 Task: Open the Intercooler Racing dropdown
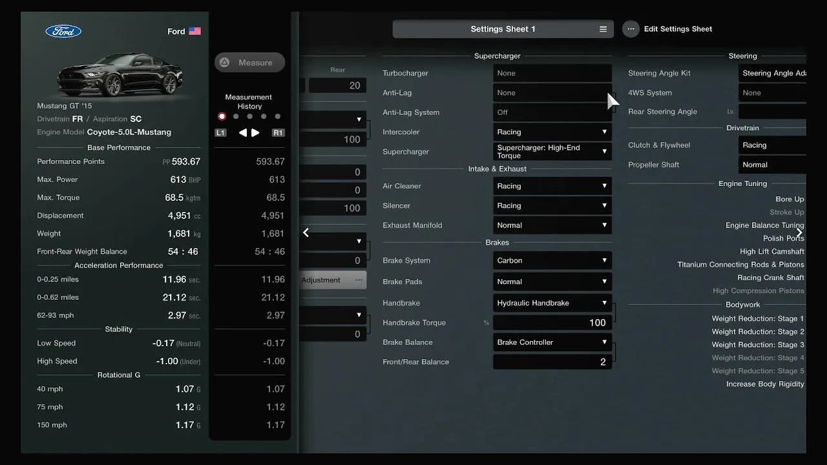pyautogui.click(x=552, y=132)
